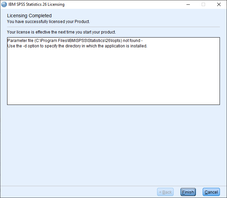Select the 'Parameter file ... not found' line
227x198 pixels.
[x=75, y=41]
